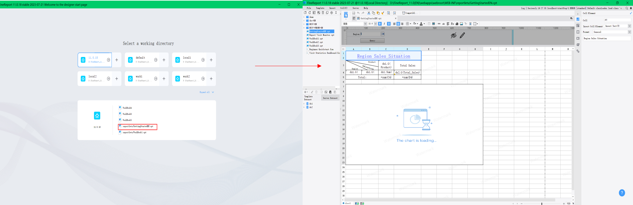Click the zoom slider at the bottom right
Screen dimensions: 633x205
point(542,203)
